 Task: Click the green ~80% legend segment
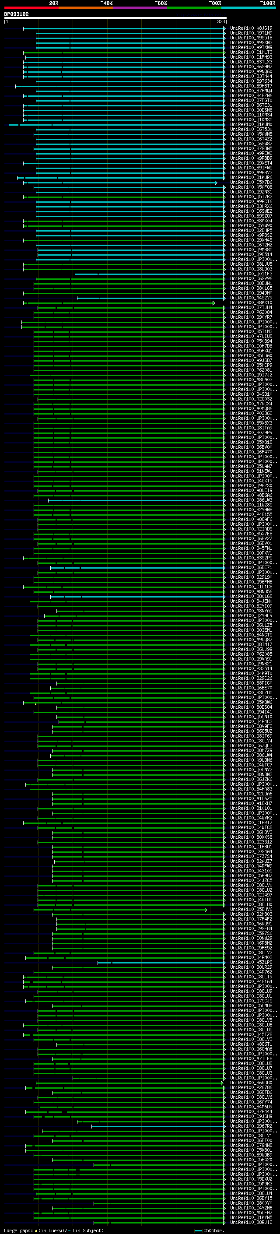[x=194, y=8]
